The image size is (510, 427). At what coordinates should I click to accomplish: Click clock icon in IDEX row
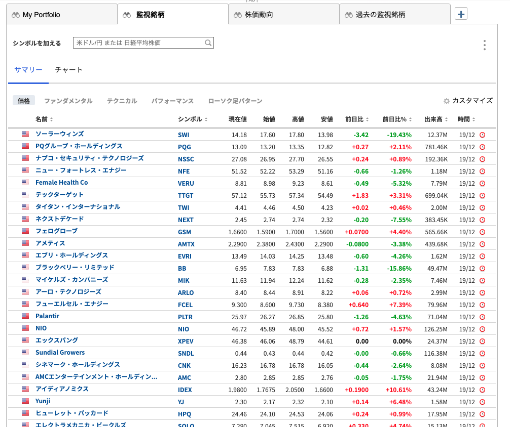(482, 390)
